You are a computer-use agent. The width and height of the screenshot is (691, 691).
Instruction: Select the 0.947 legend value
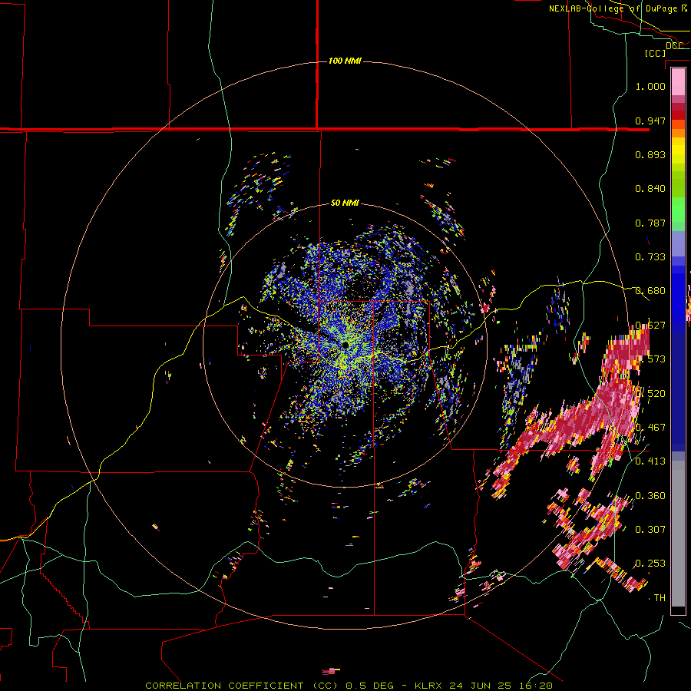point(650,121)
